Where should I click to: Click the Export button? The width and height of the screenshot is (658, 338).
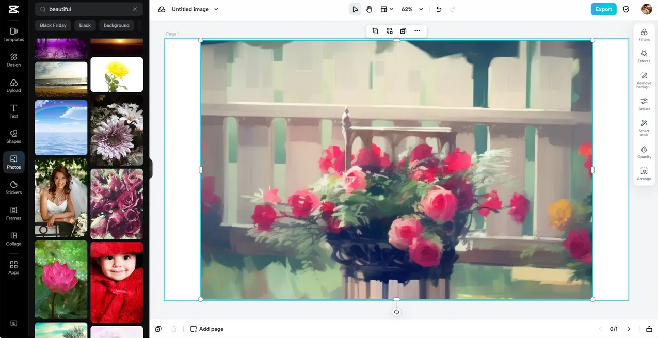pyautogui.click(x=603, y=9)
